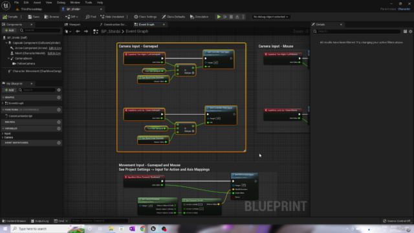Click Add button in Components panel
The height and width of the screenshot is (233, 414).
pos(9,30)
